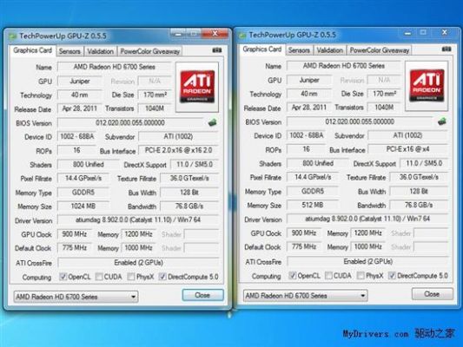This screenshot has height=347, width=463.
Task: Click GPU Clock 900 MHz field in left window
Action: point(75,234)
